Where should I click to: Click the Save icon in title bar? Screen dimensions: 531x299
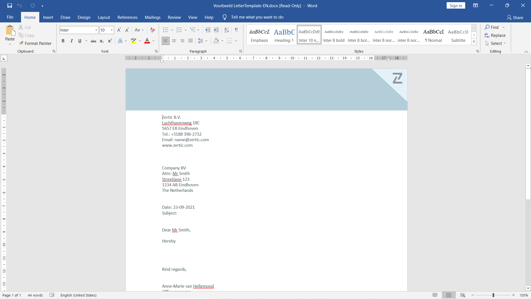click(10, 6)
